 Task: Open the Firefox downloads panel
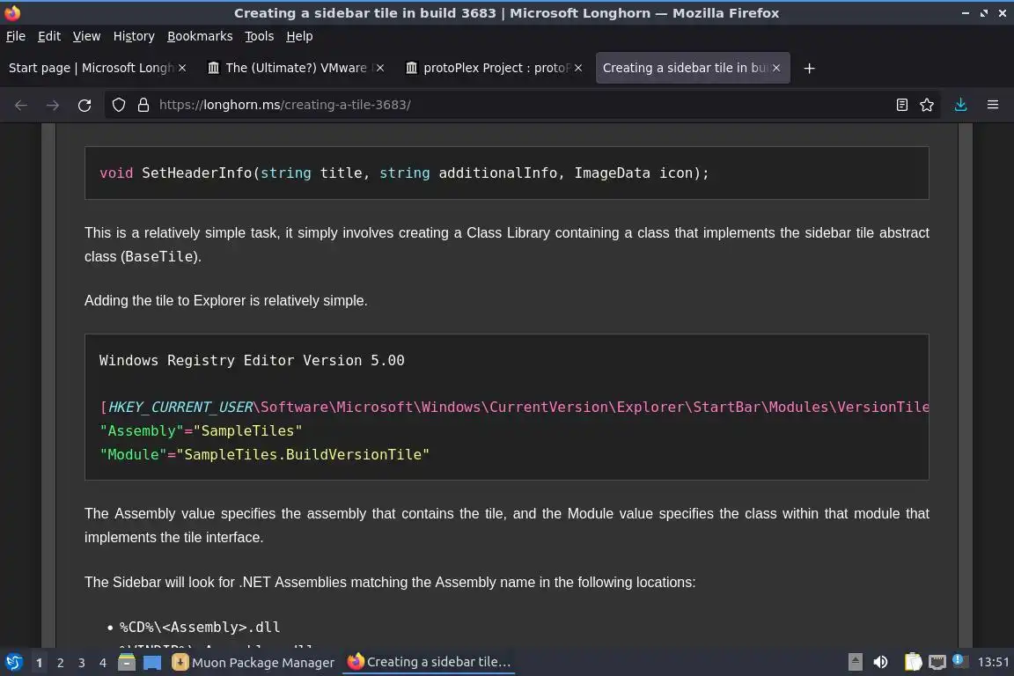(x=960, y=105)
